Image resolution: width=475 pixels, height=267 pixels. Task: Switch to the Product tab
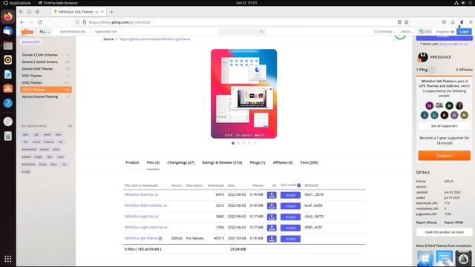coord(132,162)
